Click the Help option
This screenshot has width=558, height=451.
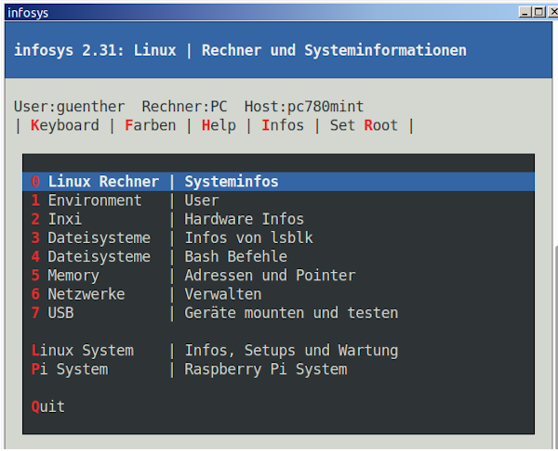coord(219,125)
